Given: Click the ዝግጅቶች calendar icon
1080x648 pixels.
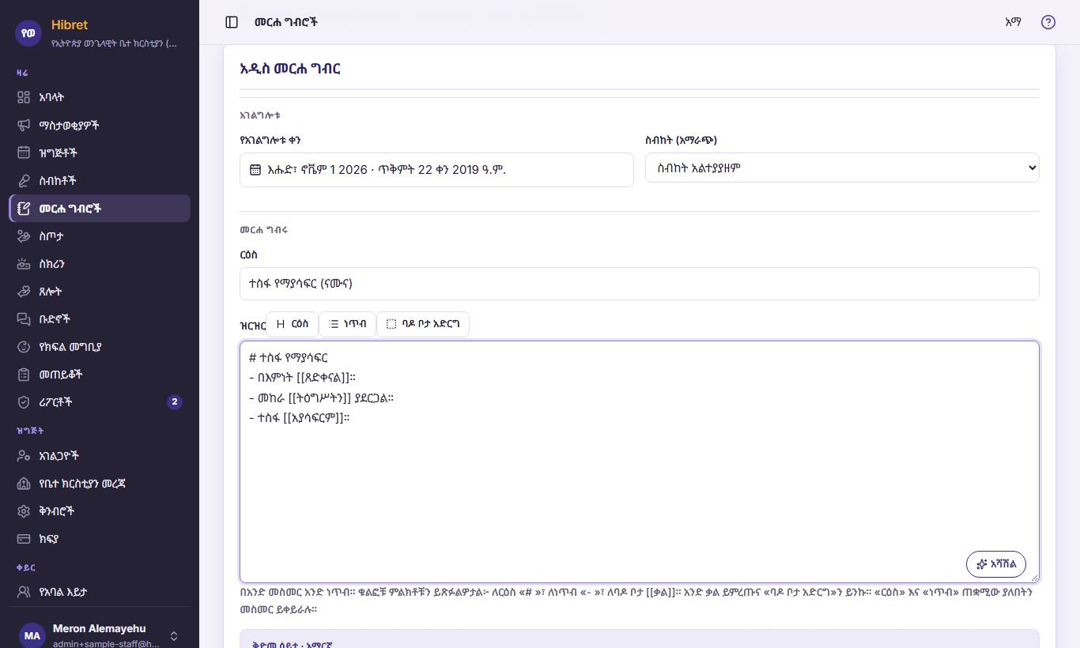Looking at the screenshot, I should [24, 153].
